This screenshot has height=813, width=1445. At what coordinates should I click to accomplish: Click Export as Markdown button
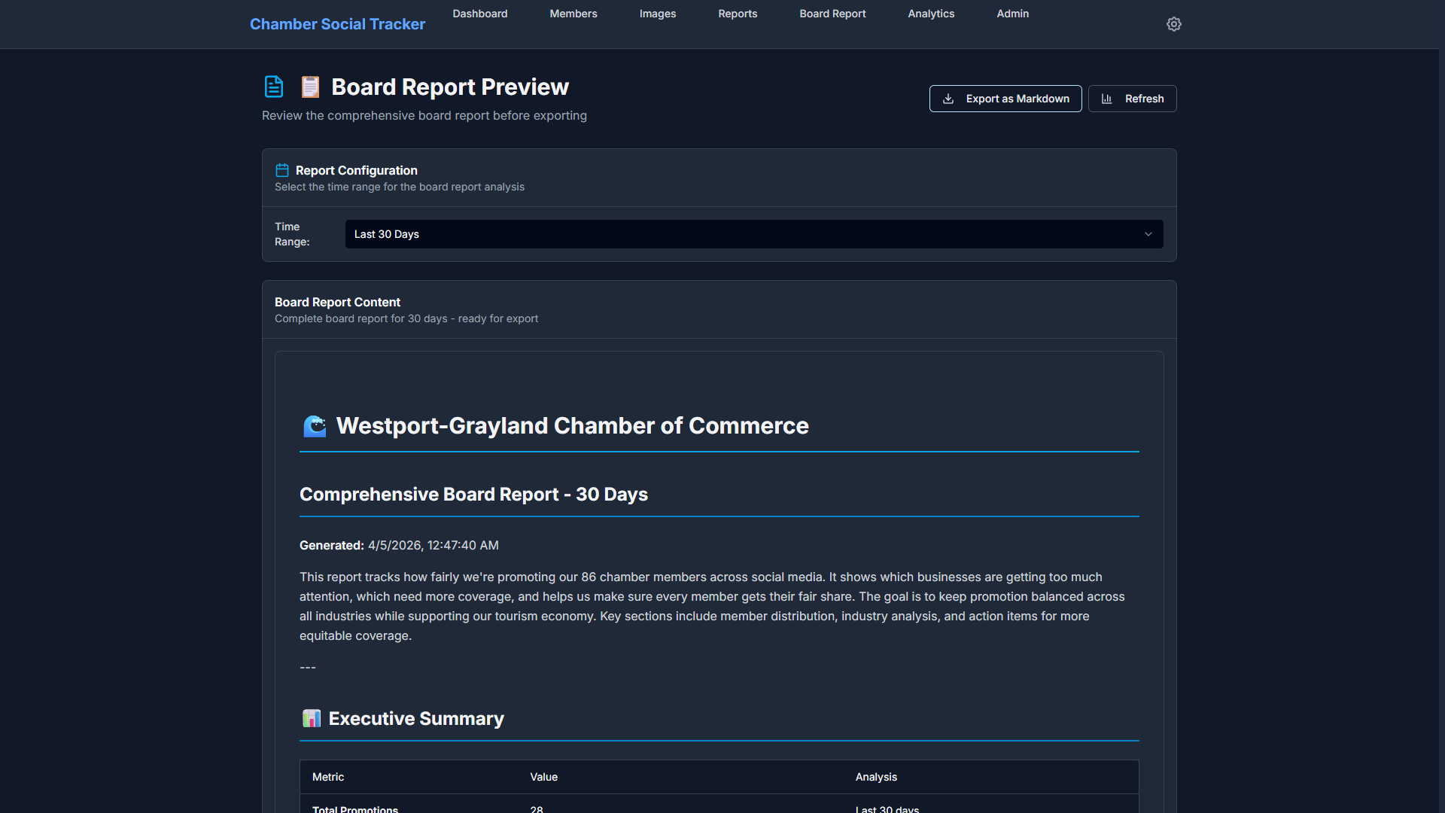(1005, 99)
